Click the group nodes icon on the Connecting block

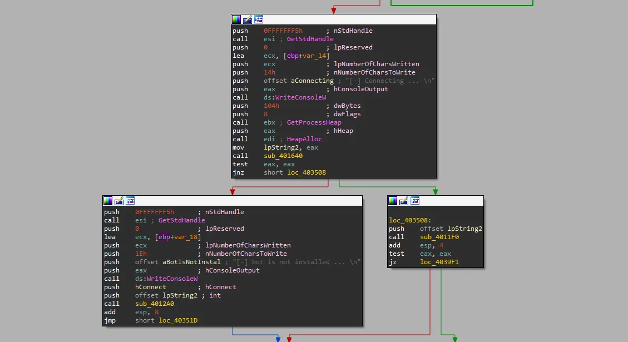[x=259, y=19]
